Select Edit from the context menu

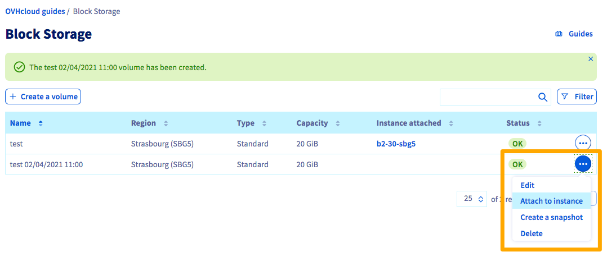(x=528, y=185)
